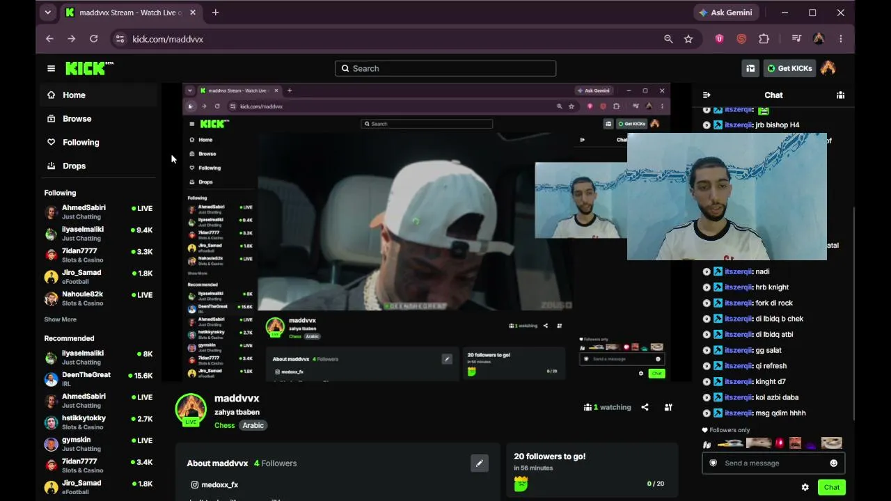Open the emoji picker in the message box
Viewport: 891px width, 501px height.
[x=834, y=463]
